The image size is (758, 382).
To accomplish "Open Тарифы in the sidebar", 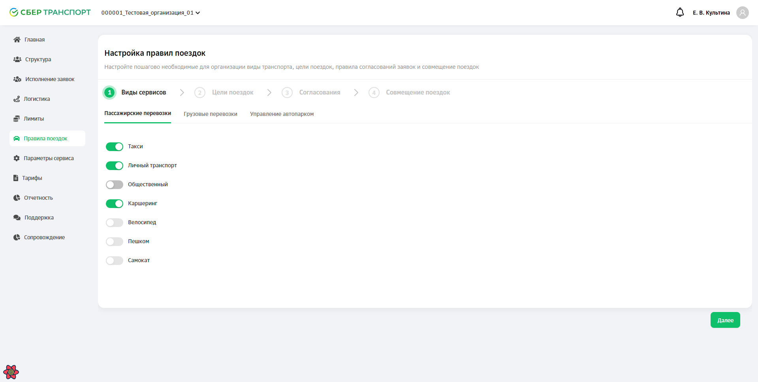I will pos(47,178).
